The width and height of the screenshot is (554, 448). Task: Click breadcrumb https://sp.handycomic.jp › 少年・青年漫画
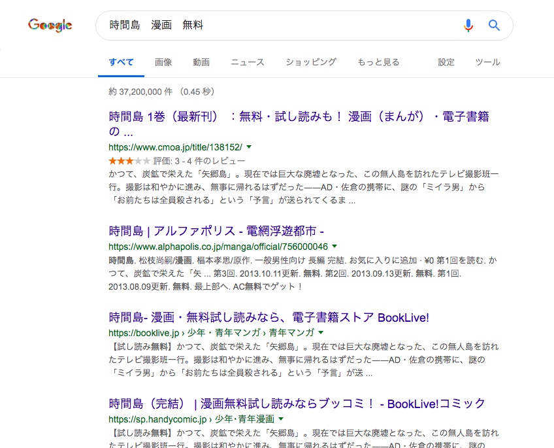(x=191, y=419)
